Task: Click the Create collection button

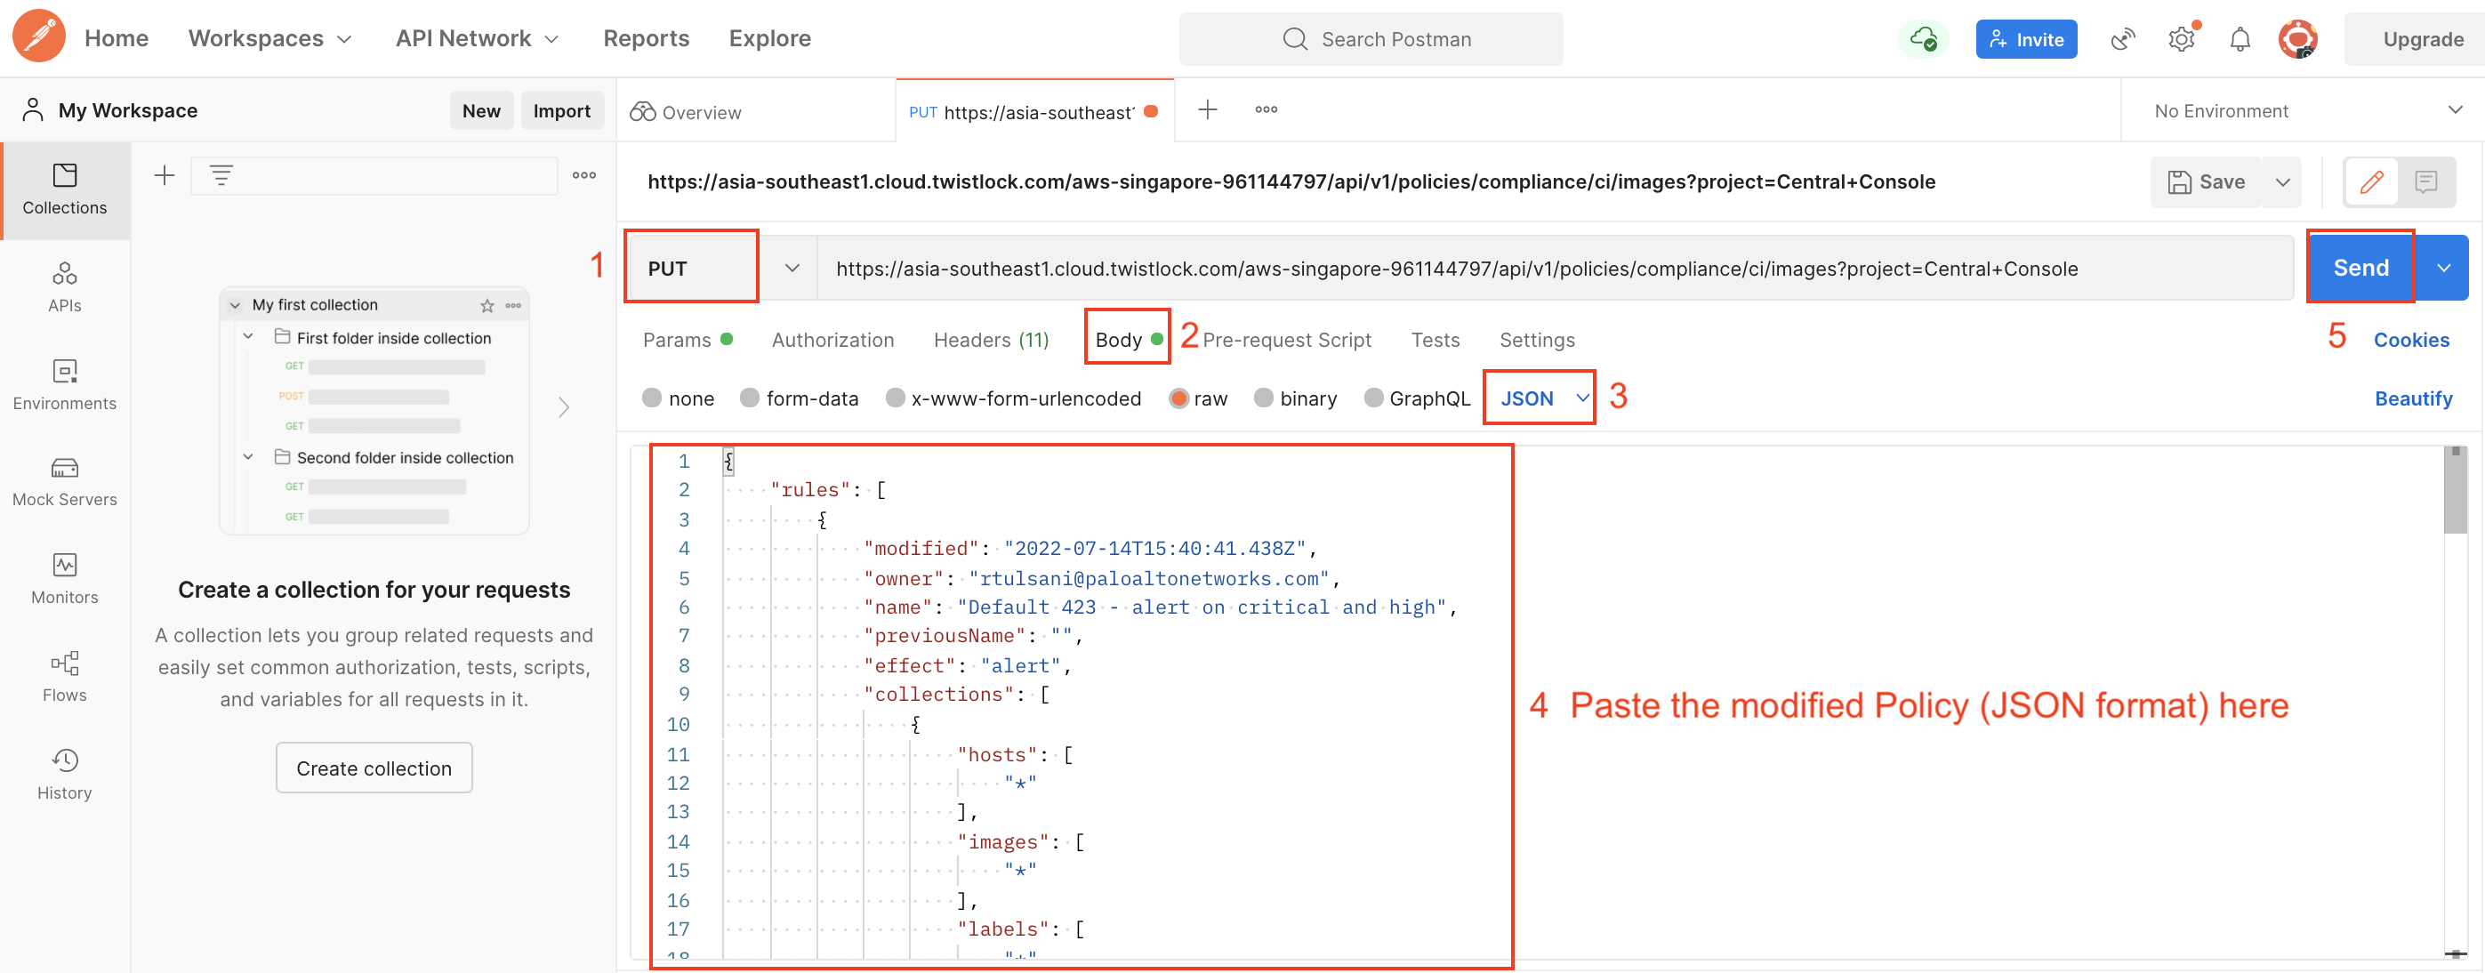Action: (x=374, y=768)
